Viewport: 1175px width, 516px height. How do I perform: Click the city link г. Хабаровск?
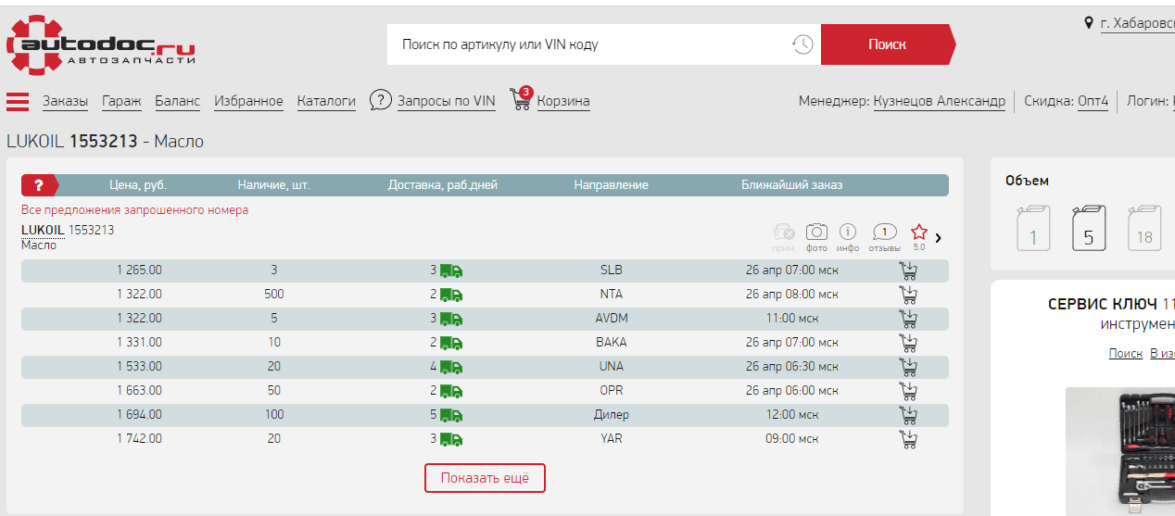tap(1138, 23)
